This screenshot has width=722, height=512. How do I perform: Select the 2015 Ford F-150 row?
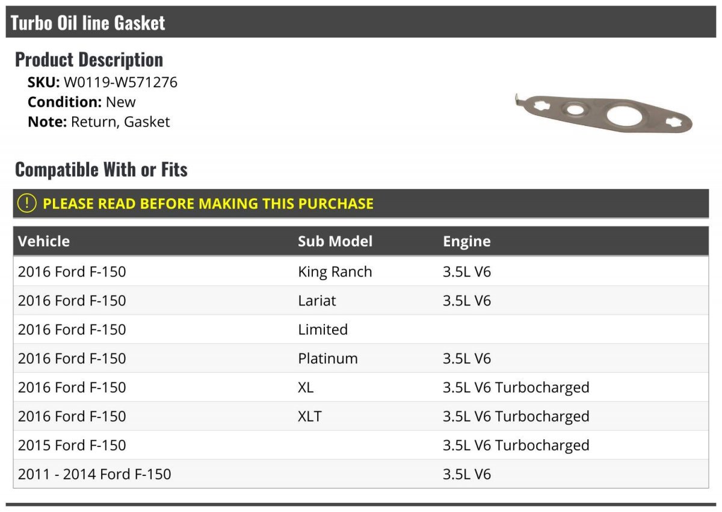pos(361,445)
